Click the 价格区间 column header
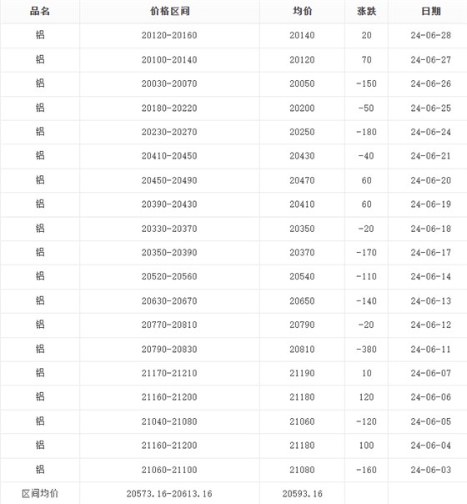This screenshot has width=467, height=504. pyautogui.click(x=169, y=11)
